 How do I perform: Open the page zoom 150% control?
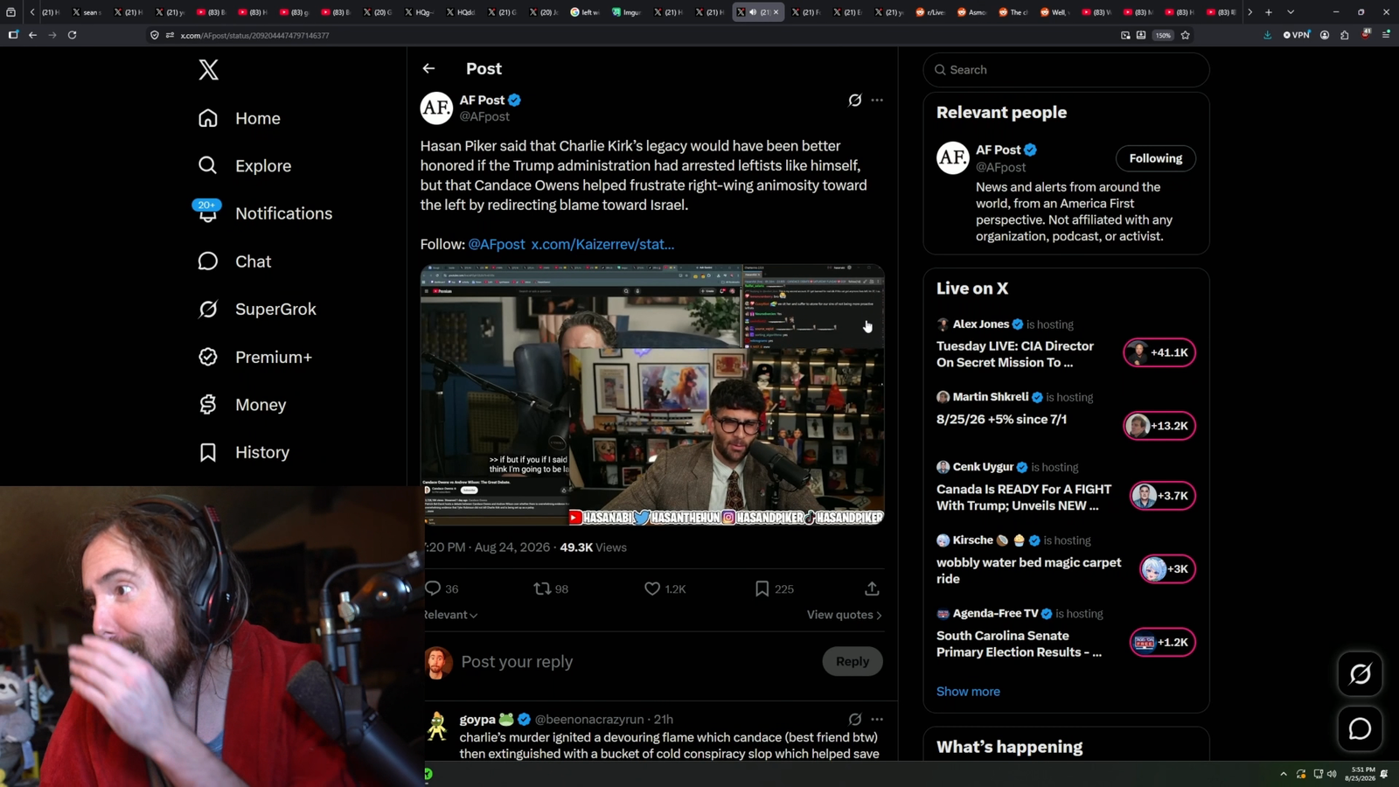click(x=1163, y=35)
